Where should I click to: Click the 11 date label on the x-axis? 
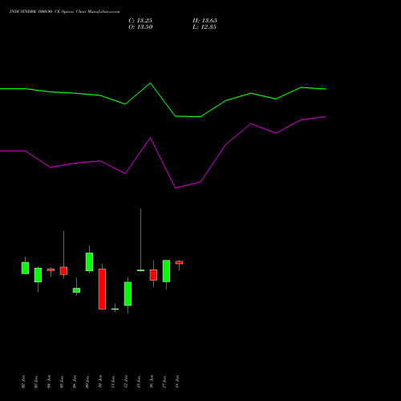[113, 382]
